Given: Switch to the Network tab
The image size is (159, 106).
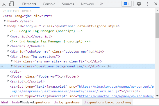Looking at the screenshot, I should tap(87, 4).
